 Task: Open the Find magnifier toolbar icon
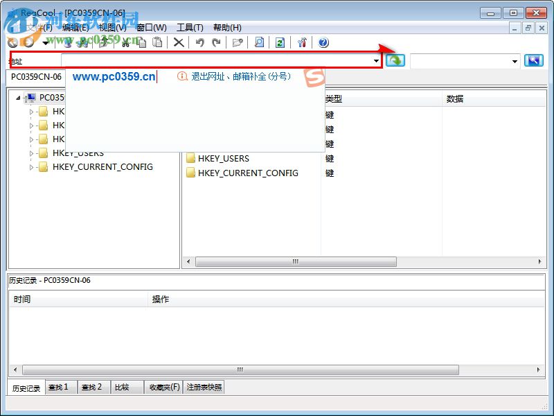pyautogui.click(x=259, y=42)
